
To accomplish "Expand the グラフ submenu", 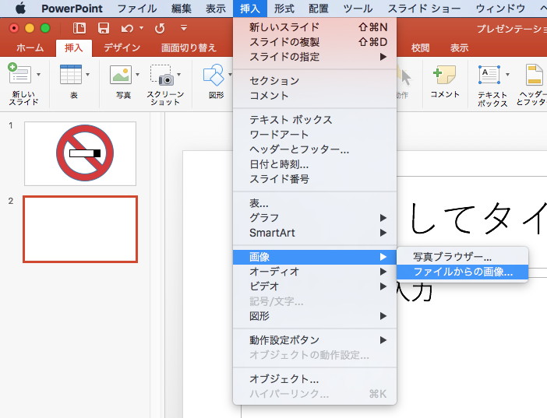I will coord(315,218).
